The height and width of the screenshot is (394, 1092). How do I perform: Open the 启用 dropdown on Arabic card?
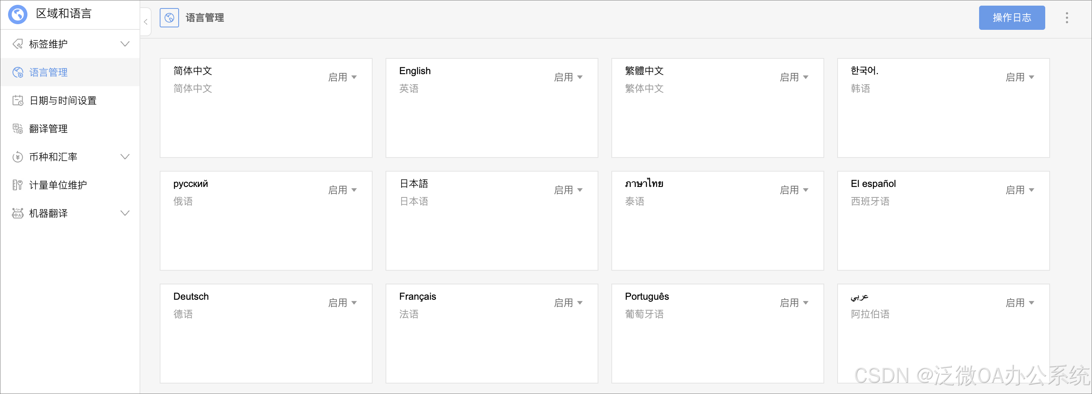1020,303
